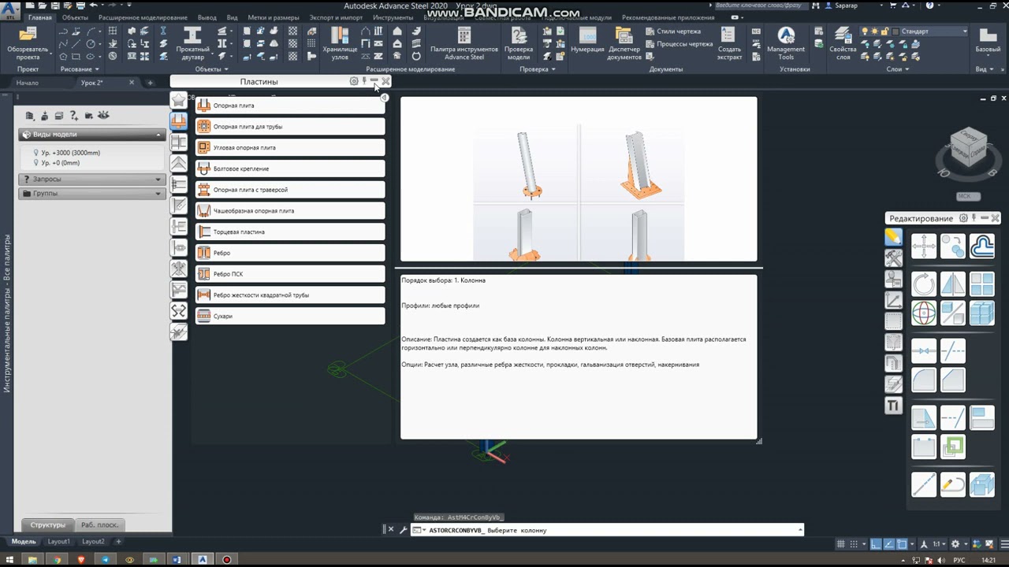Open Windows Start menu
This screenshot has height=567, width=1009.
pos(9,560)
